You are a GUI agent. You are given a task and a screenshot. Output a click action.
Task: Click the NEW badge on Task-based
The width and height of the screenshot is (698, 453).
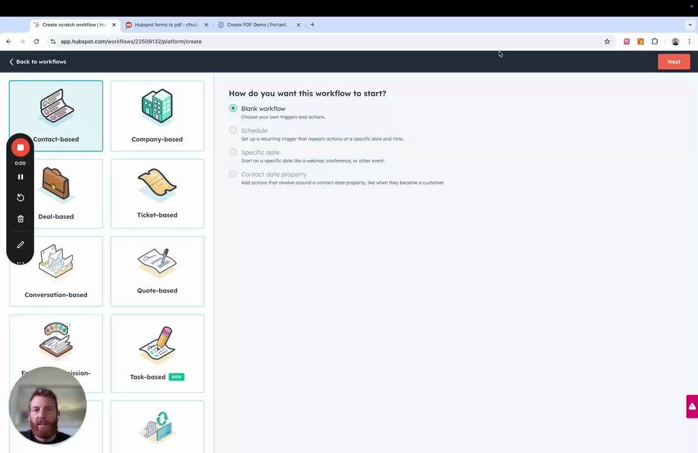coord(177,377)
